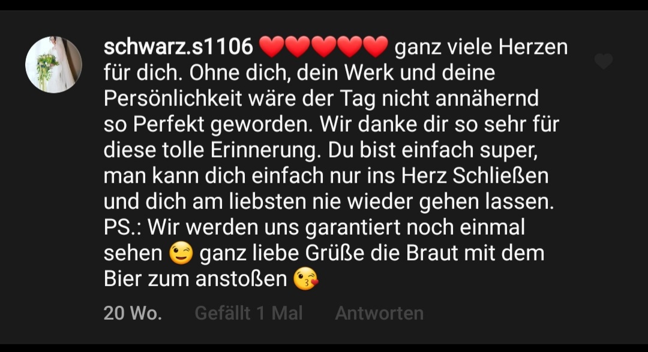Image resolution: width=648 pixels, height=352 pixels.
Task: Click the 20 Wo. timestamp
Action: (133, 313)
